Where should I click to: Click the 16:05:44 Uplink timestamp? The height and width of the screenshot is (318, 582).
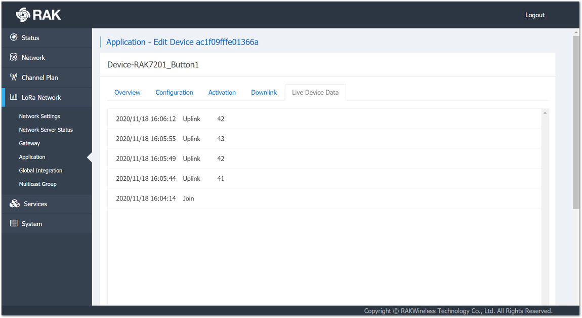(x=146, y=179)
